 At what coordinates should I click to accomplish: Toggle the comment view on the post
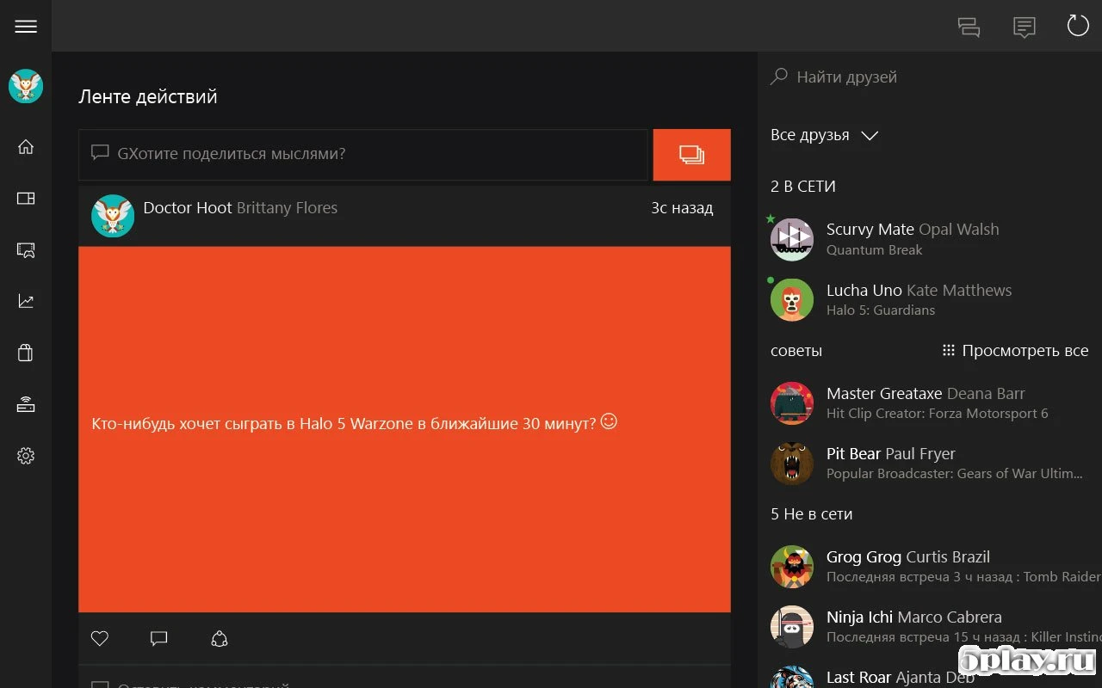coord(158,638)
